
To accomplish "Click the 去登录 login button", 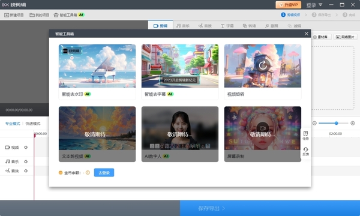I will [x=104, y=173].
